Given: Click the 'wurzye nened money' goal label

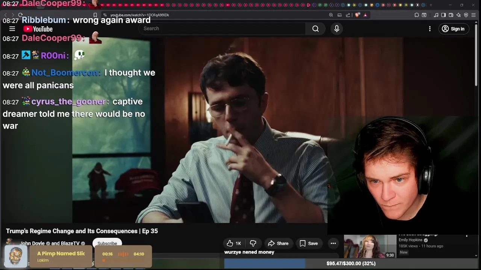Looking at the screenshot, I should [249, 252].
